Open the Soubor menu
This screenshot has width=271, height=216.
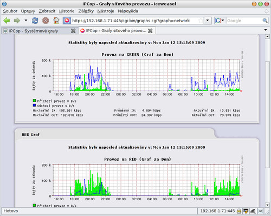(10, 11)
